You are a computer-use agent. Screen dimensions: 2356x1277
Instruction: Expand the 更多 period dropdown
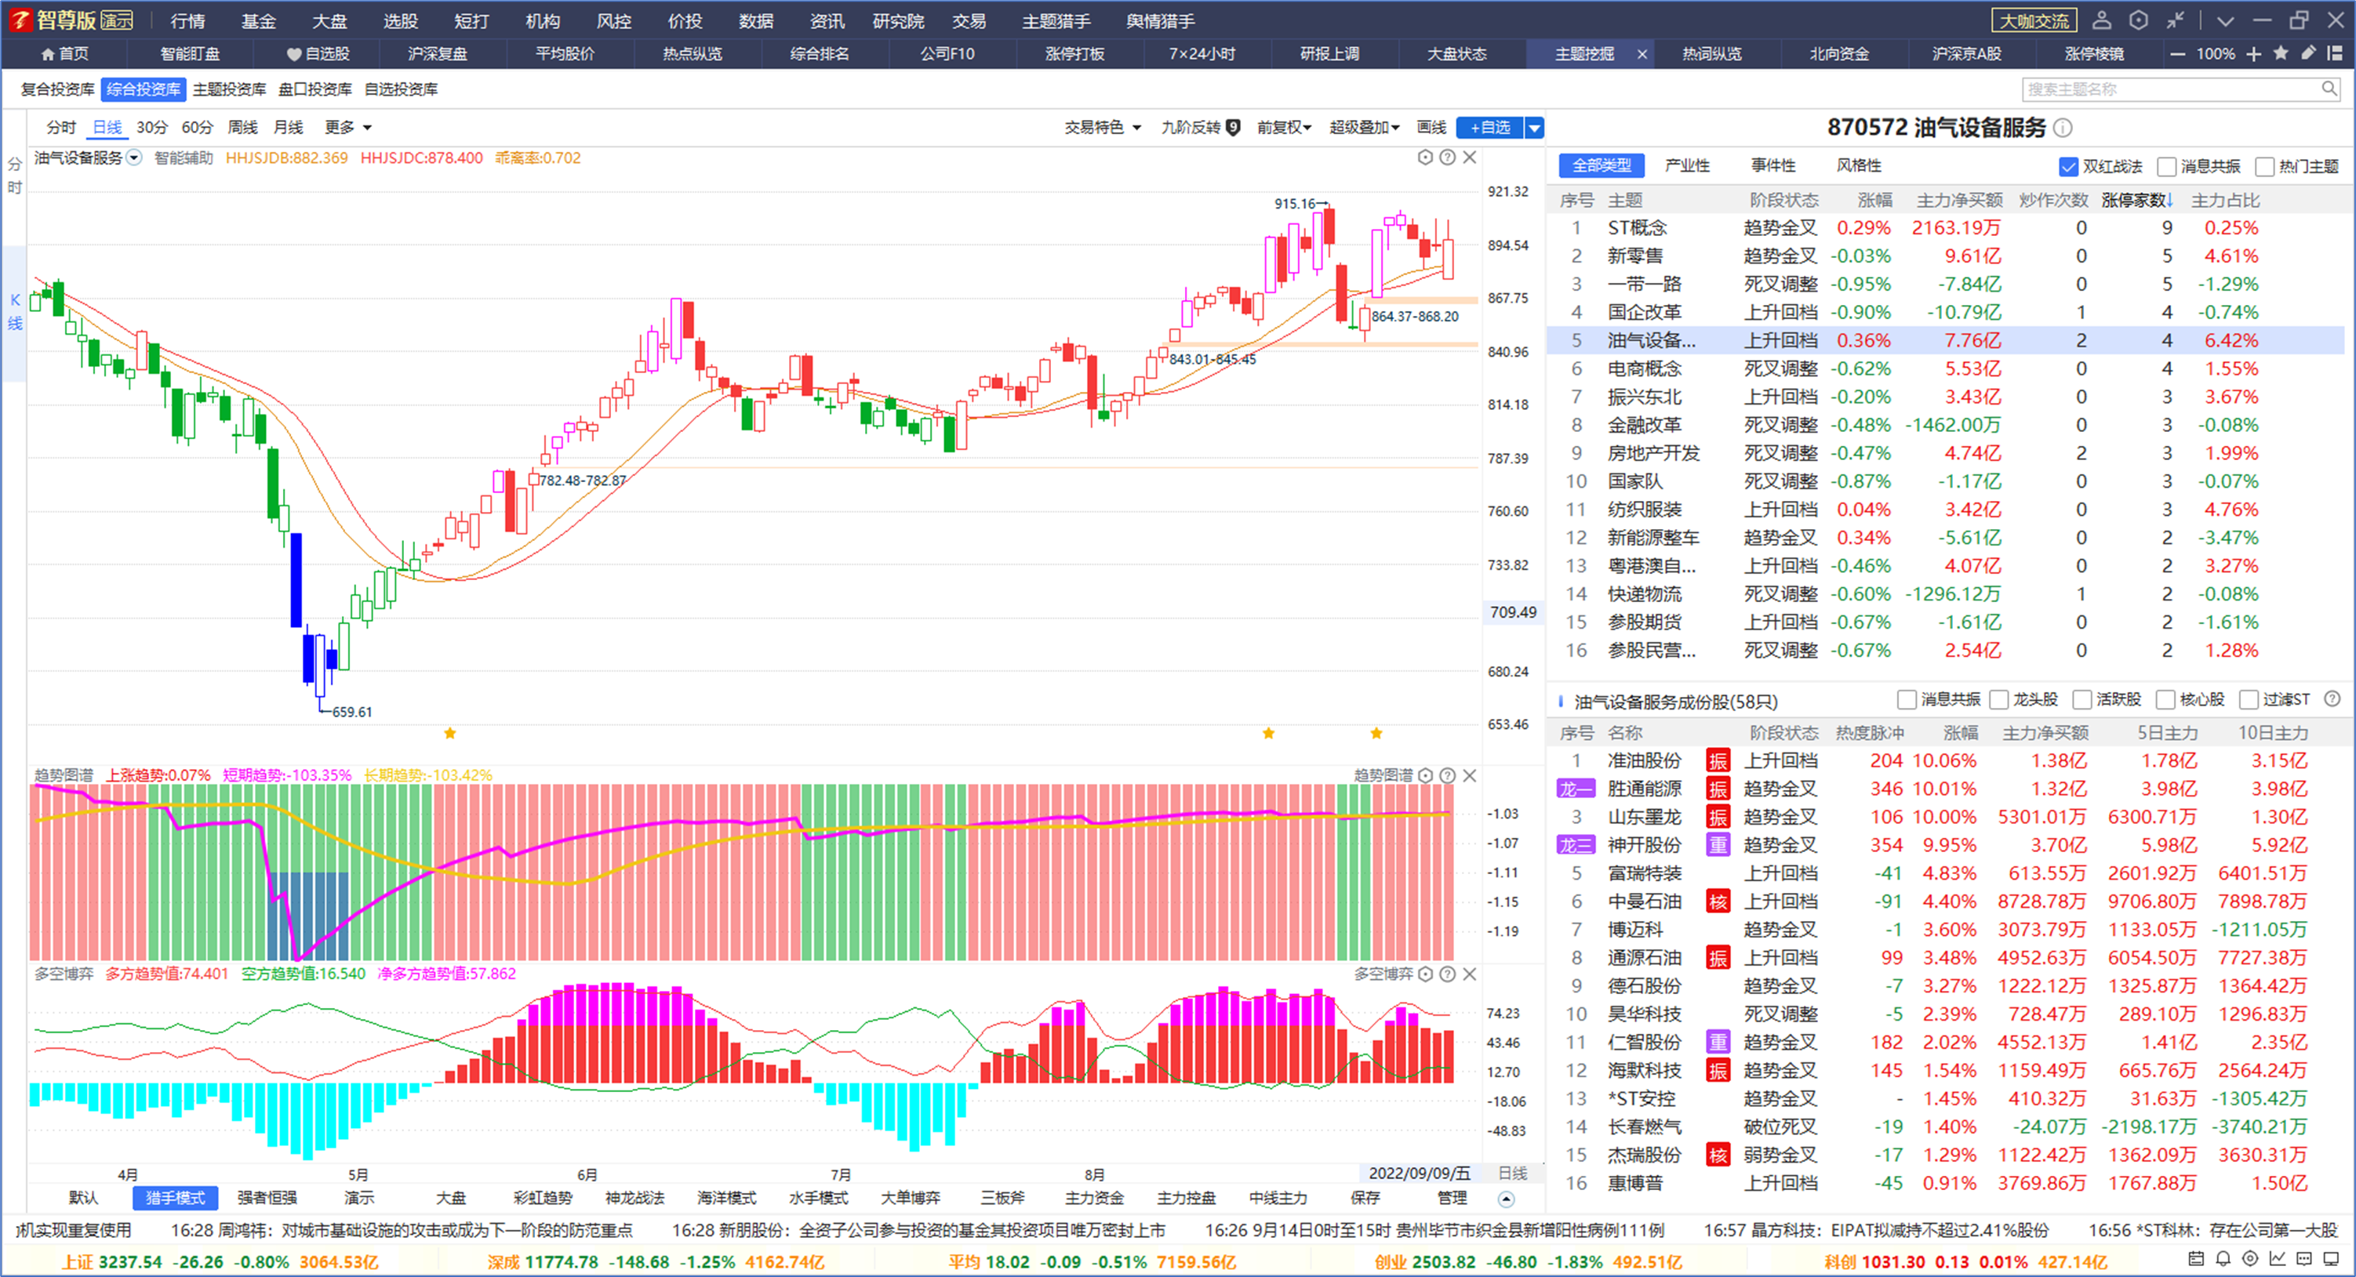pos(347,127)
